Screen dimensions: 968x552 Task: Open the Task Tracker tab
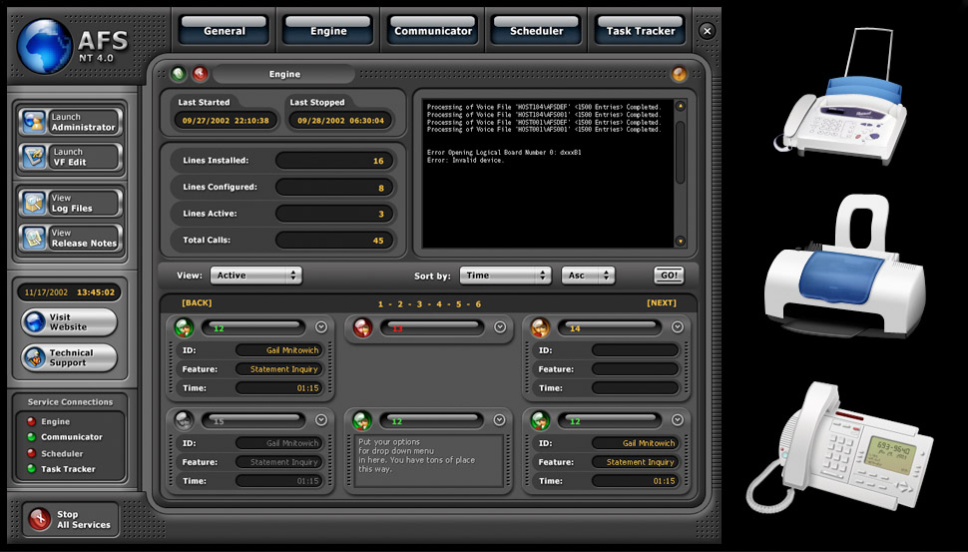point(641,31)
